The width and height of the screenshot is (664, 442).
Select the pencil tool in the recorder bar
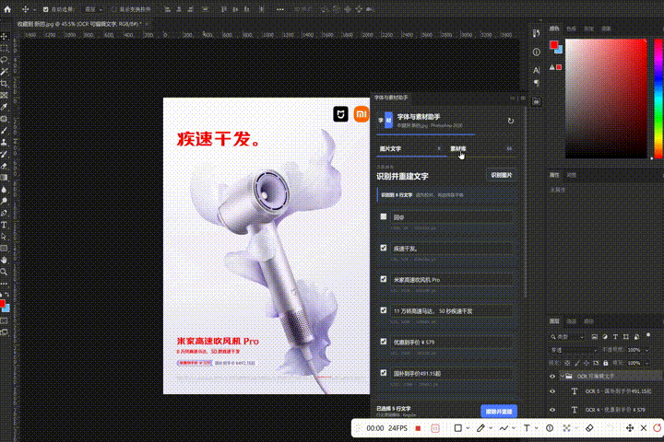(480, 428)
